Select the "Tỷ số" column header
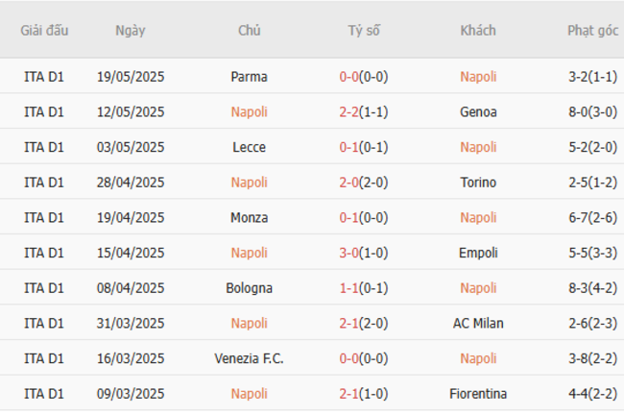This screenshot has height=415, width=624. pyautogui.click(x=364, y=30)
